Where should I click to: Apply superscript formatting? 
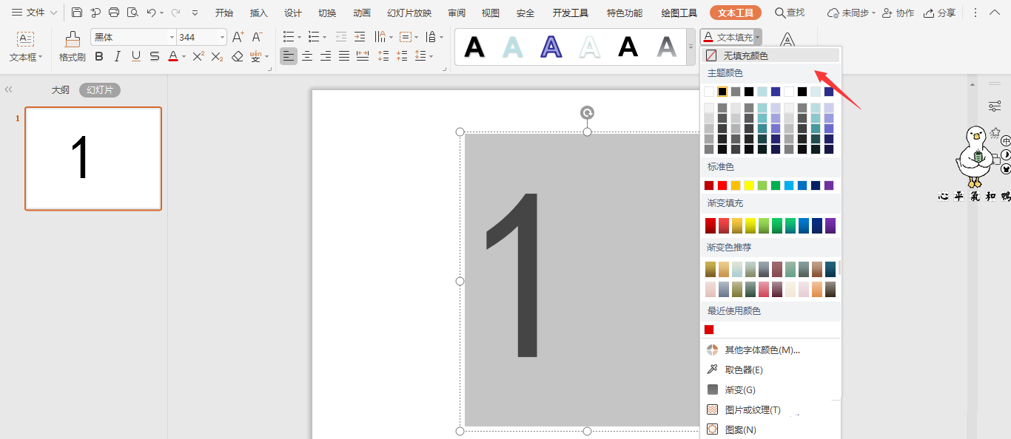click(x=198, y=56)
